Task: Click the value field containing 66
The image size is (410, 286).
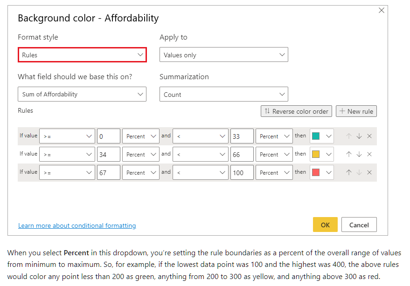Action: tap(242, 154)
